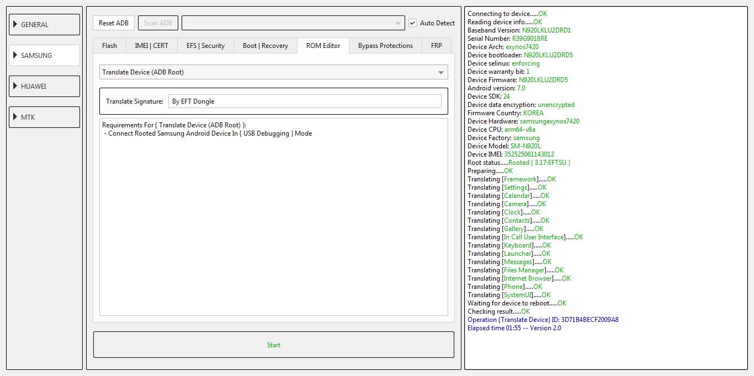Toggle the Auto Detect checkbox

[412, 23]
